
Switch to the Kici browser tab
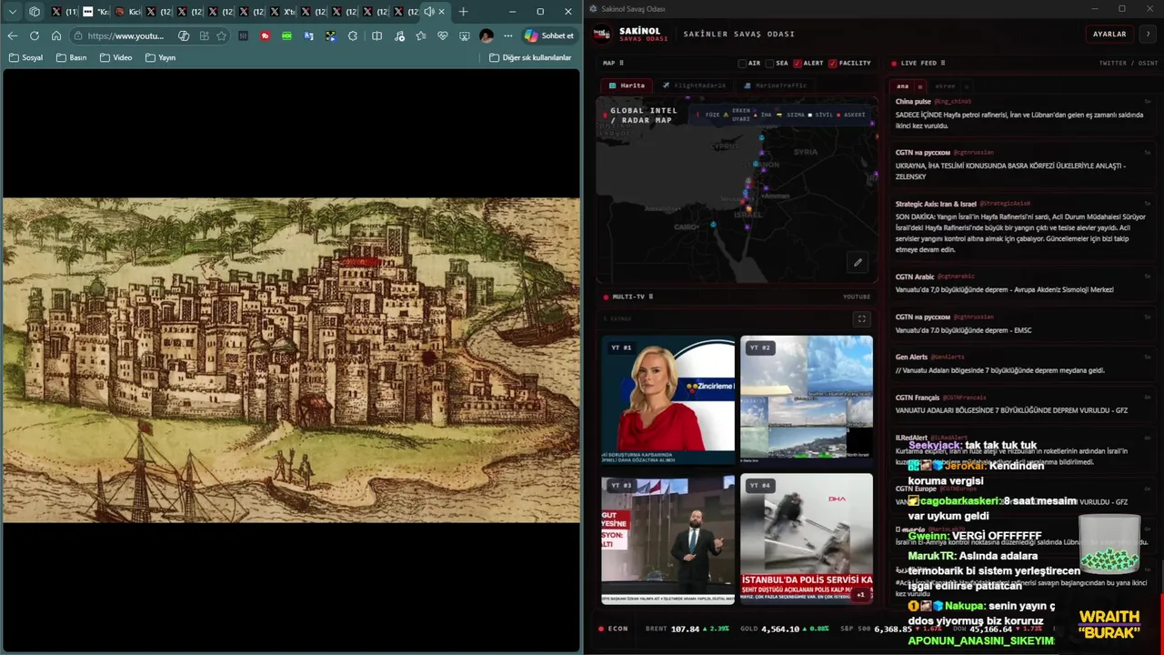[128, 12]
